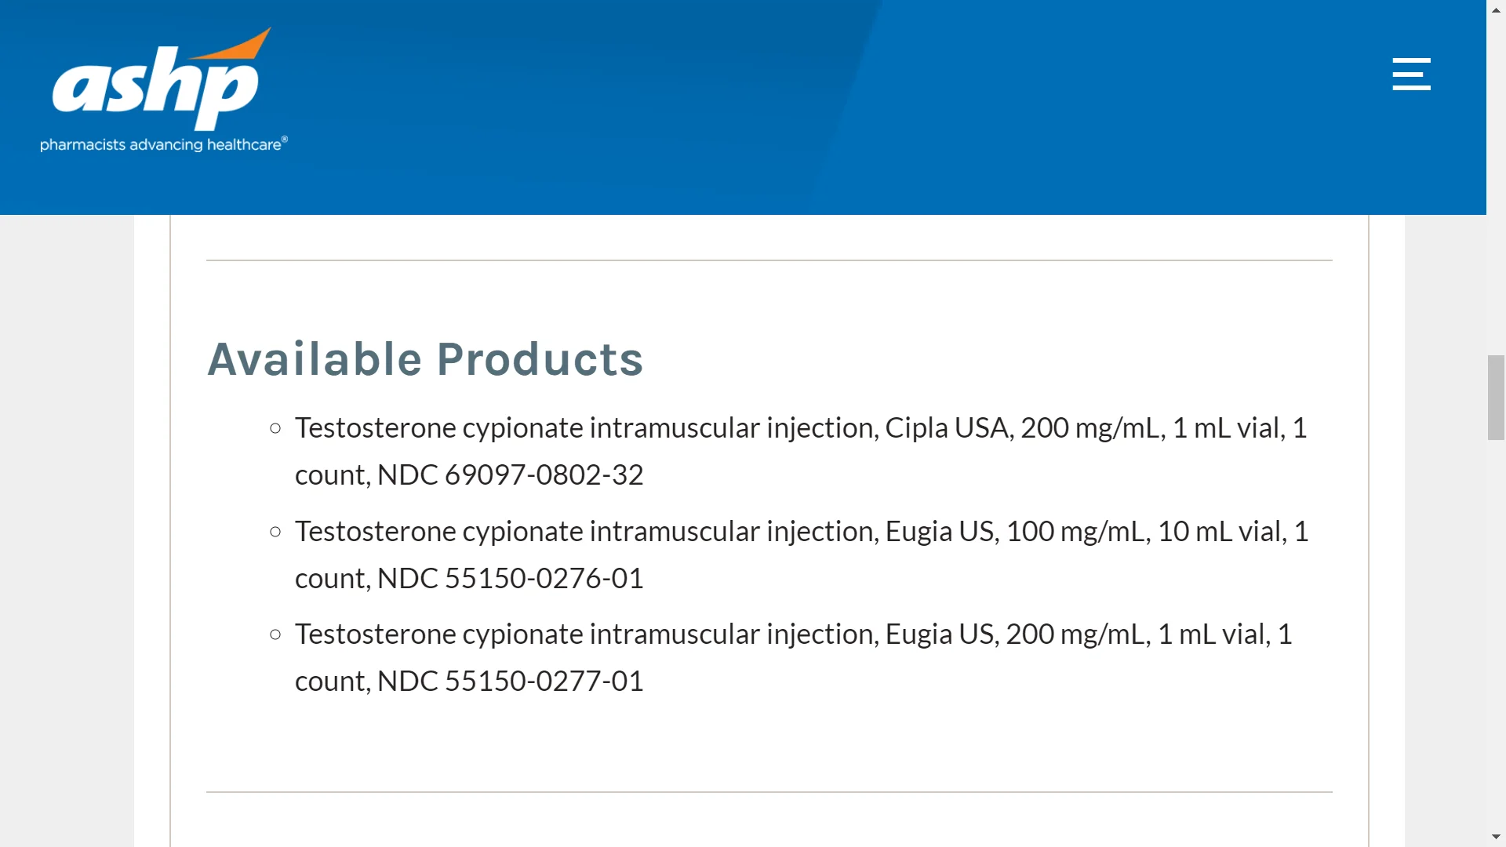Click the divider line below the product list

coord(769,792)
